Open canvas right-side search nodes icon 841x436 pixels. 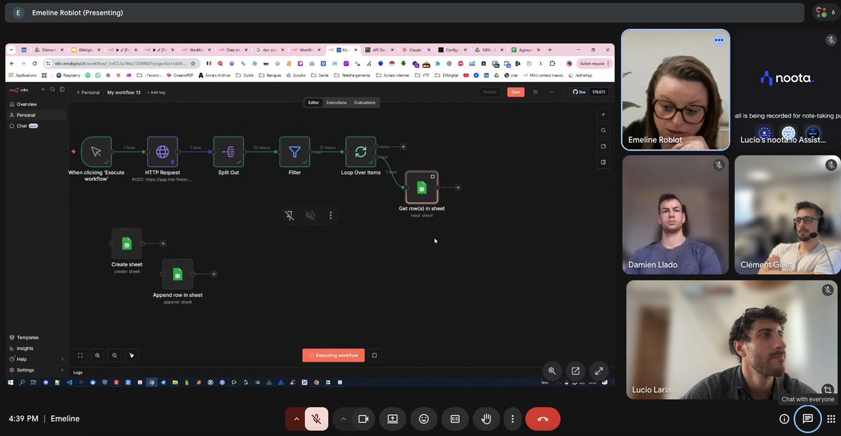[x=603, y=130]
